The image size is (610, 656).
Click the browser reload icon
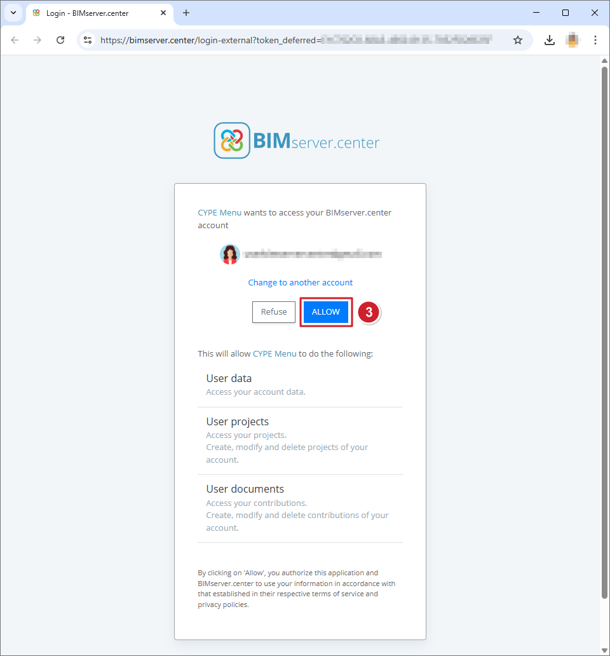pyautogui.click(x=60, y=40)
